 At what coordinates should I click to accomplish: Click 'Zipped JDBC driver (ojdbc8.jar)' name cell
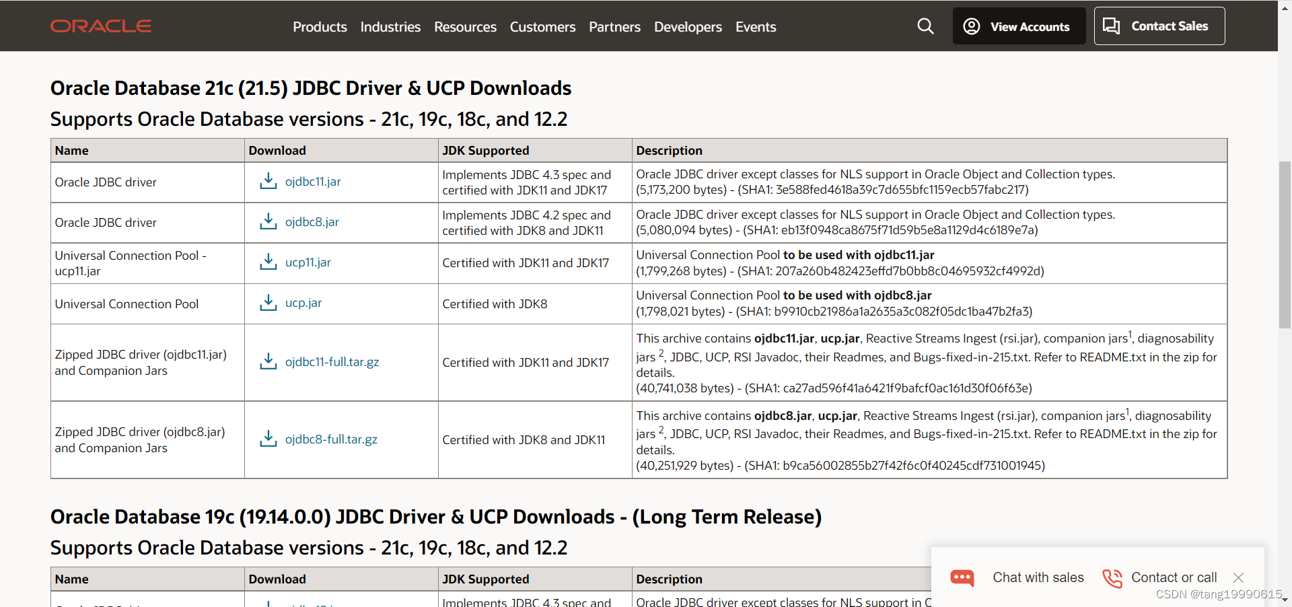[x=147, y=440]
